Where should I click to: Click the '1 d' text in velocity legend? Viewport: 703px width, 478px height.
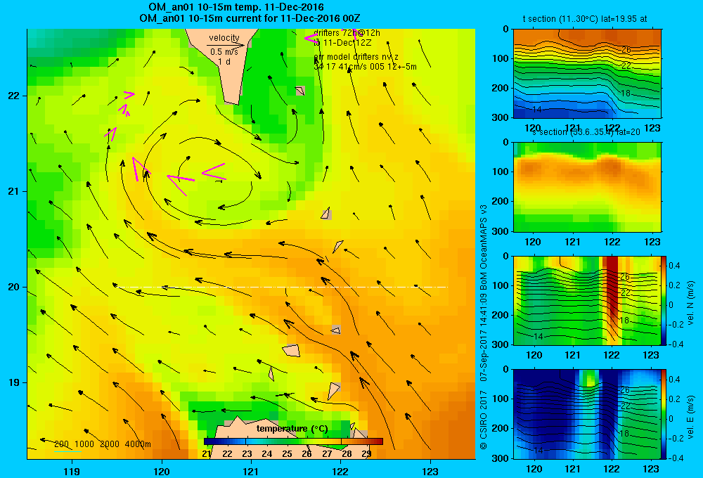point(224,61)
